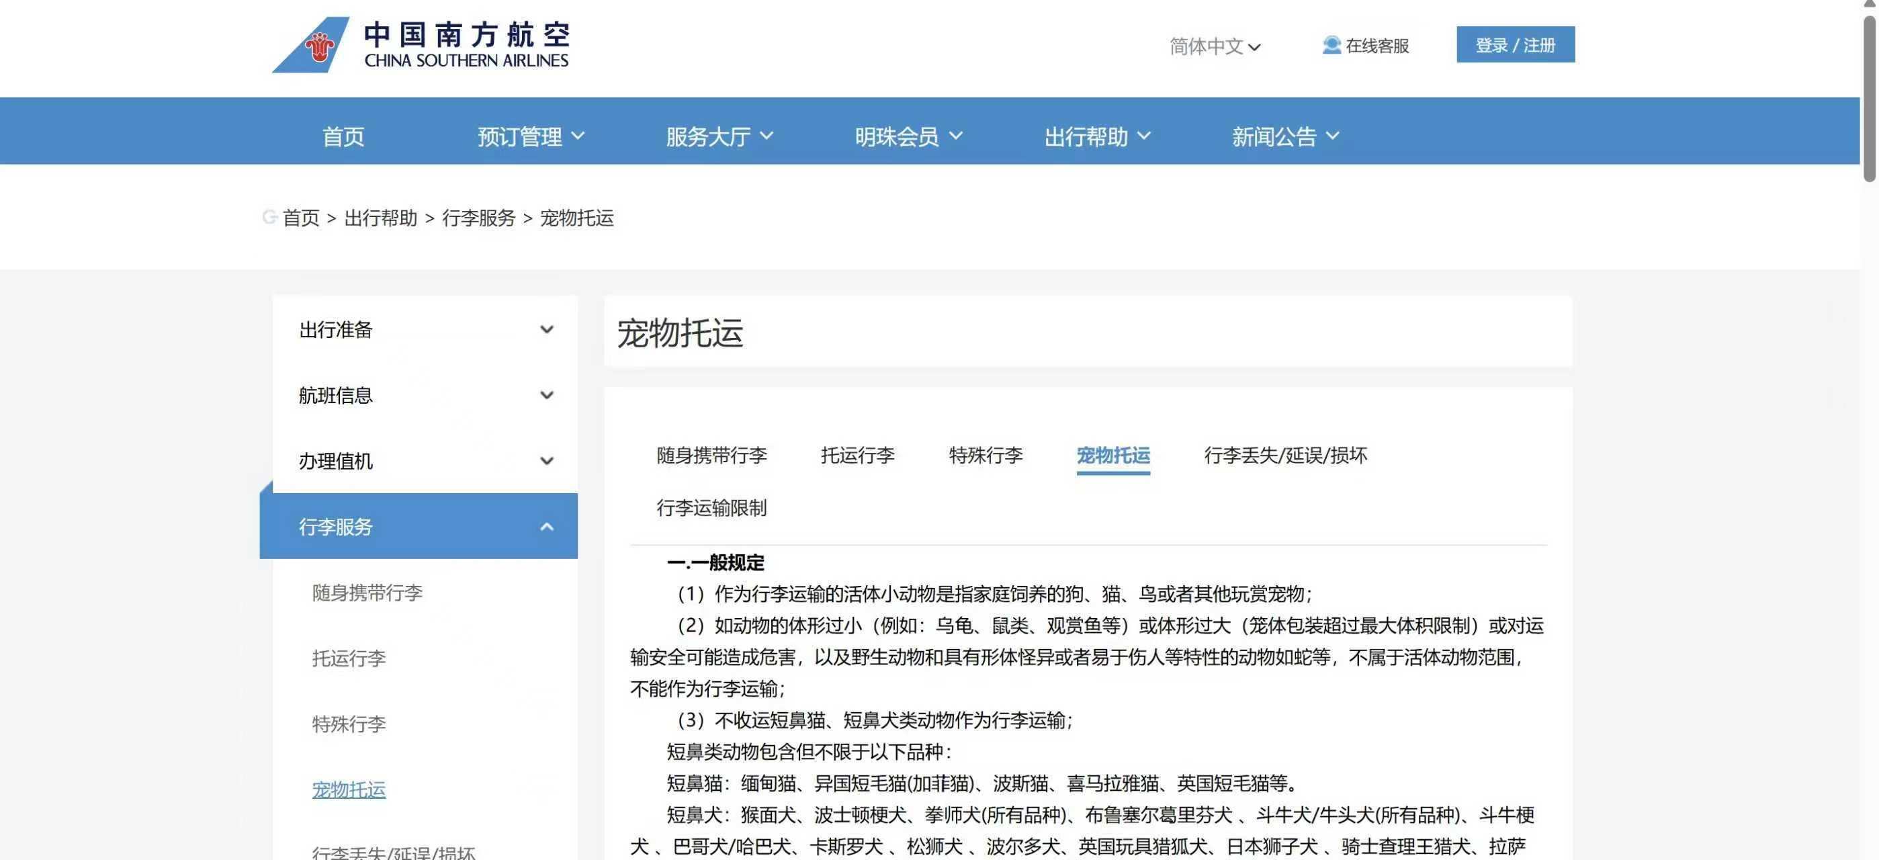Viewport: 1879px width, 860px height.
Task: Click 出行帮助 in the breadcrumb trail
Action: [380, 218]
